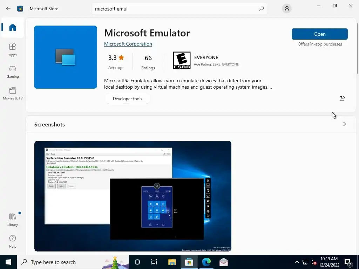Go back with the back arrow
The image size is (359, 269).
[8, 9]
